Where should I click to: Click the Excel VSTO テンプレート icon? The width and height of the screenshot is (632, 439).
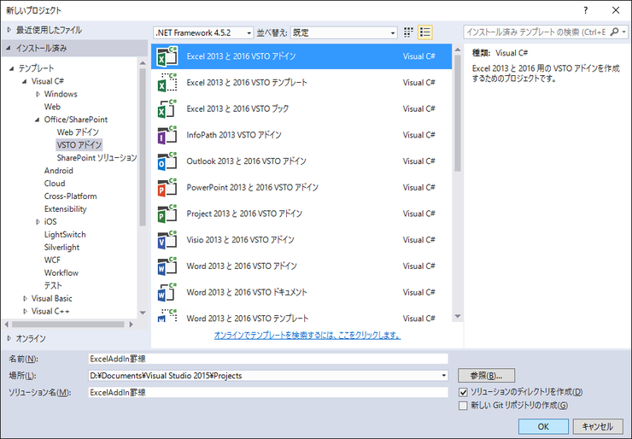[x=167, y=83]
